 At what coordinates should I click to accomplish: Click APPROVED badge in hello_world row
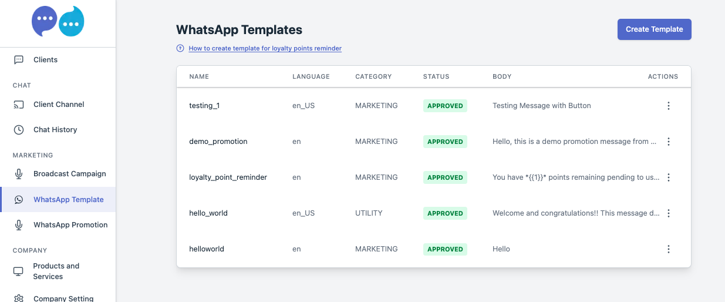[445, 213]
